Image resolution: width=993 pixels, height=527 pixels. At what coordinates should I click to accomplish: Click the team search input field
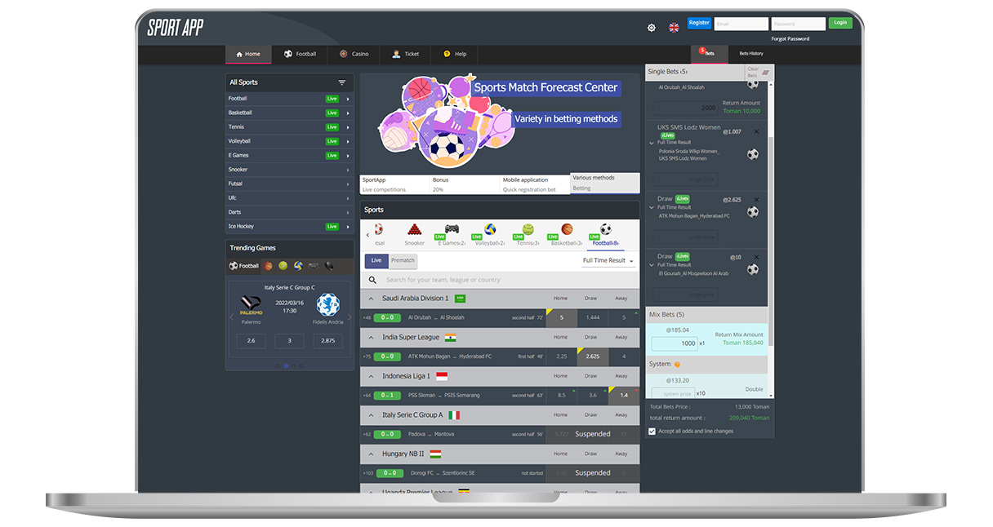pyautogui.click(x=506, y=280)
